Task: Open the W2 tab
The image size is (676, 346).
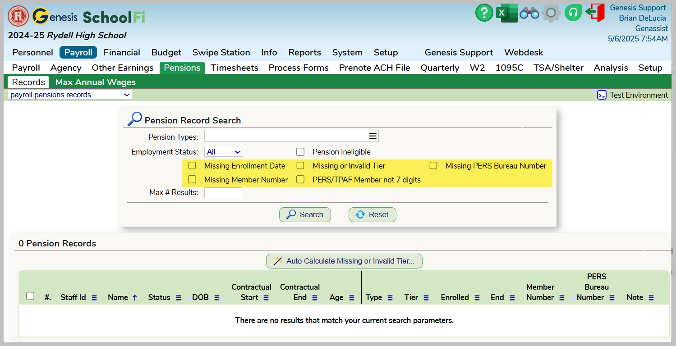Action: tap(477, 68)
